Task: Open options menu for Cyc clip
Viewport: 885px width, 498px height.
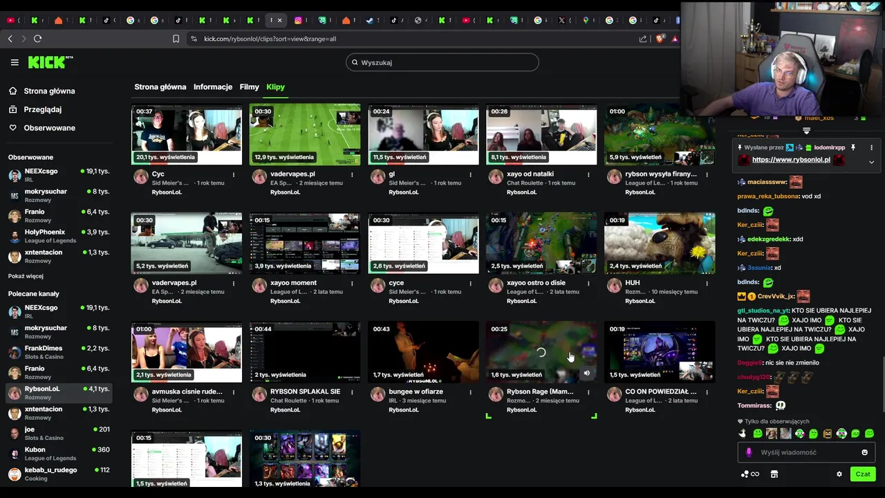Action: 234,174
